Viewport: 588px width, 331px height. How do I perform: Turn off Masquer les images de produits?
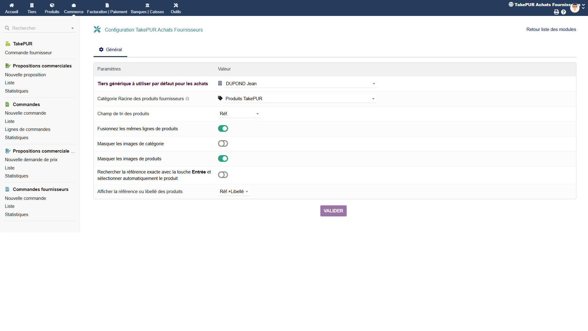tap(223, 159)
